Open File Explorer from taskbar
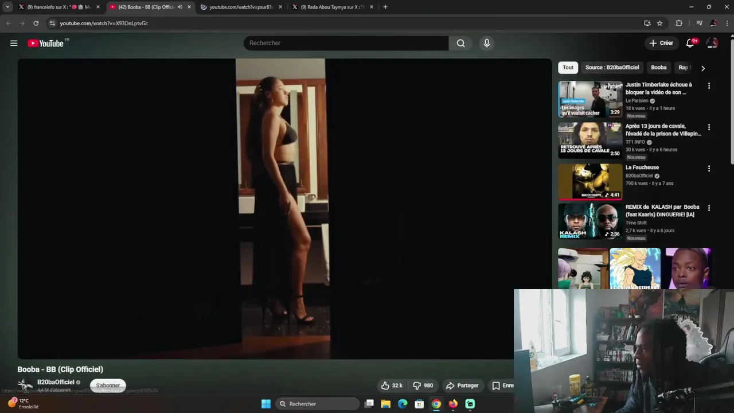Image resolution: width=734 pixels, height=413 pixels. [386, 404]
